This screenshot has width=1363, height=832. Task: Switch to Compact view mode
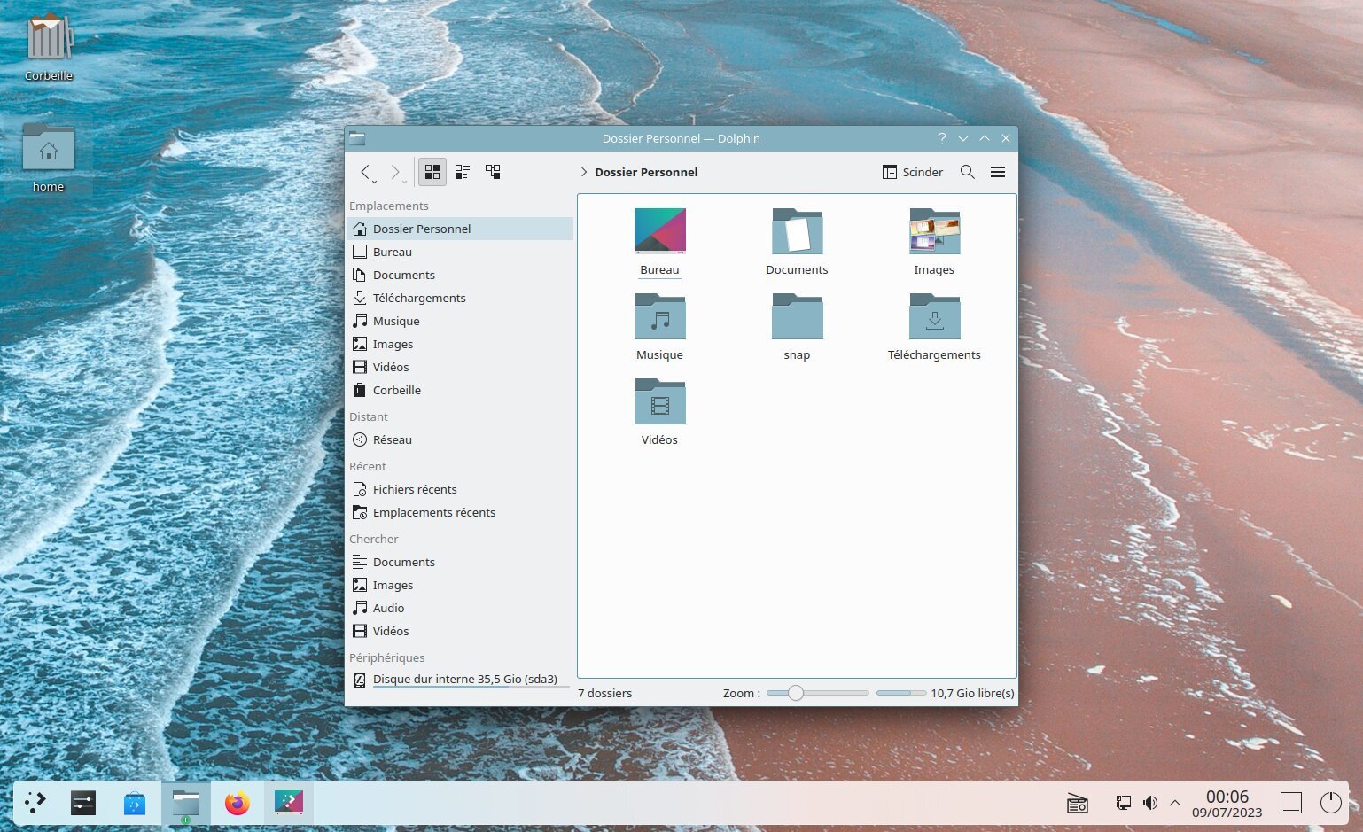click(462, 172)
